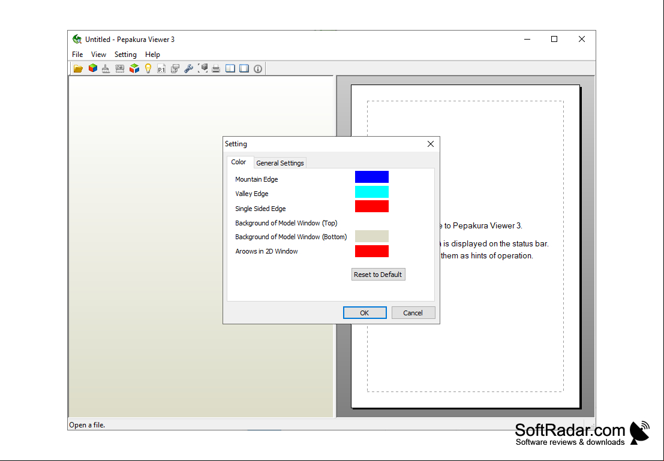The width and height of the screenshot is (664, 461).
Task: Change the Valley Edge cyan color swatch
Action: tap(372, 192)
